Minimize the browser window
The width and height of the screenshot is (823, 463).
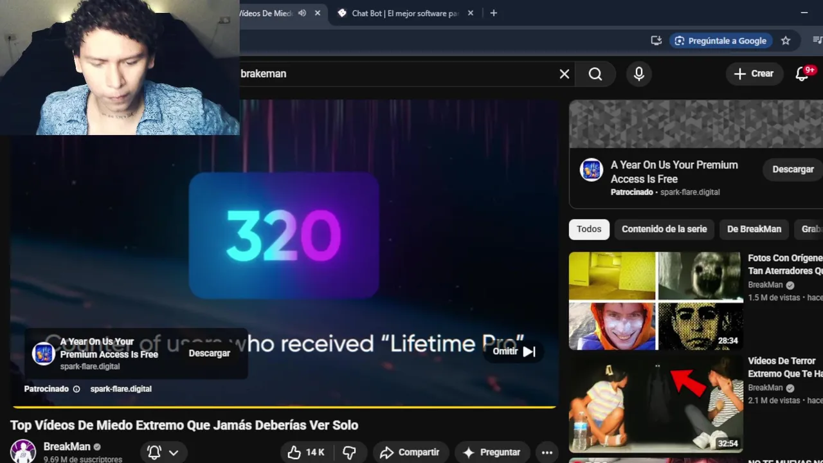pos(804,13)
